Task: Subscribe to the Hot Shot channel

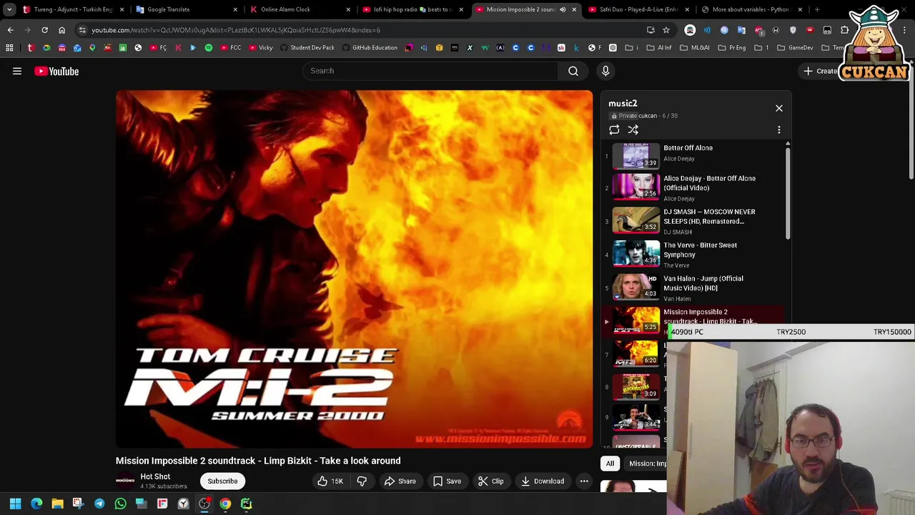Action: click(x=222, y=481)
